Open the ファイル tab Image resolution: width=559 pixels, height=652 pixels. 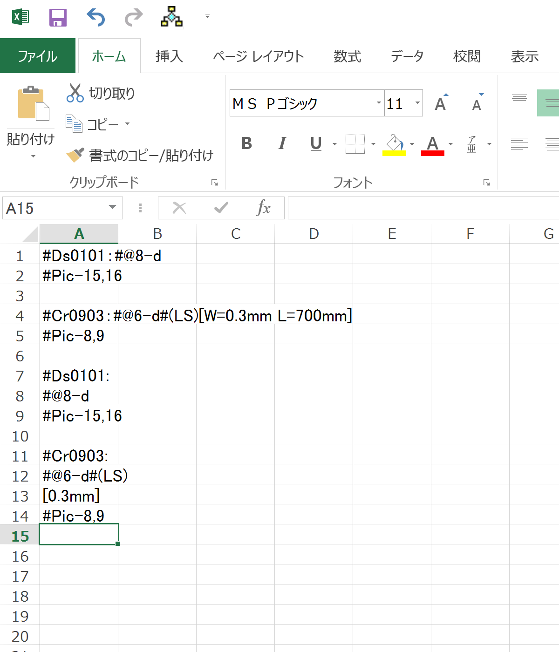coord(38,56)
